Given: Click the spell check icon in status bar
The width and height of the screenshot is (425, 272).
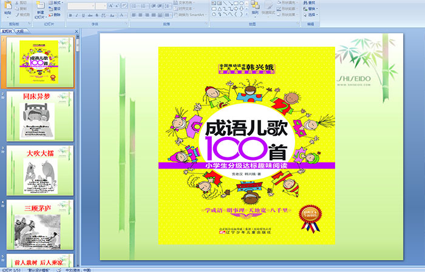Looking at the screenshot, I should point(59,270).
